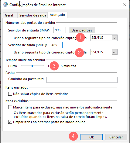Open IMAP encryption type SSL/TLS dropdown
Screen dimensions: 130x143
coord(104,38)
